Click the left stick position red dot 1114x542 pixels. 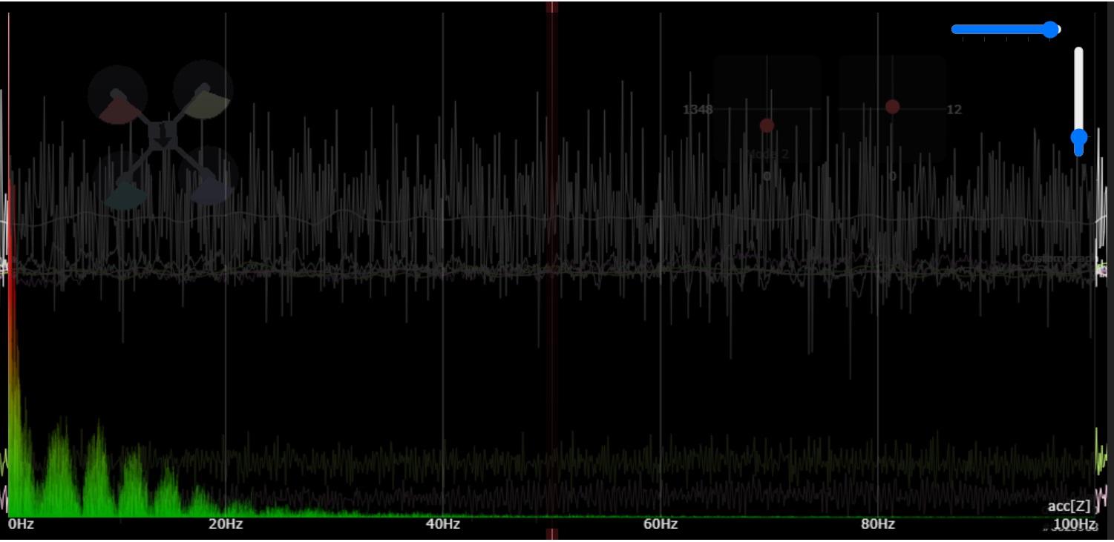point(767,126)
